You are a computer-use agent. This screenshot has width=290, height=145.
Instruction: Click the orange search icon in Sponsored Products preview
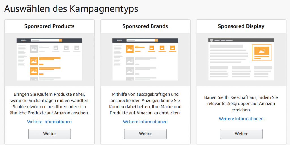[61, 40]
